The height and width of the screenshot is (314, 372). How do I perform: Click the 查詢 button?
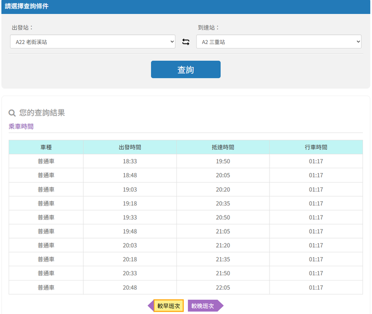(x=186, y=69)
